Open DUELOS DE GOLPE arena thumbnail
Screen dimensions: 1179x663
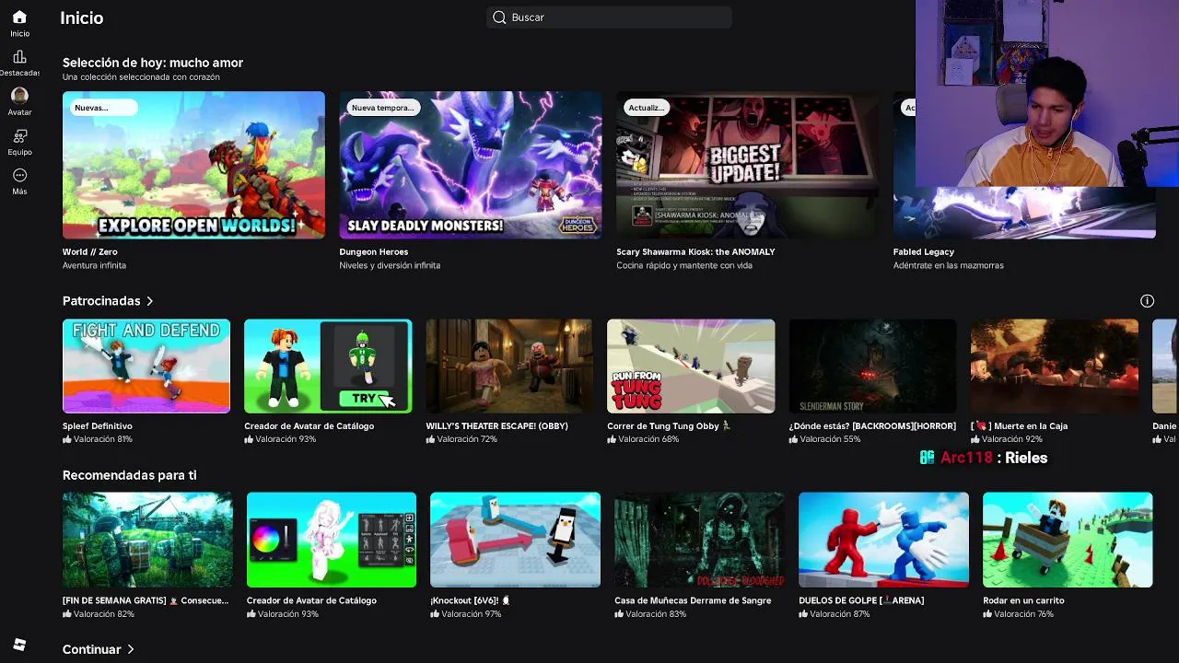(883, 540)
